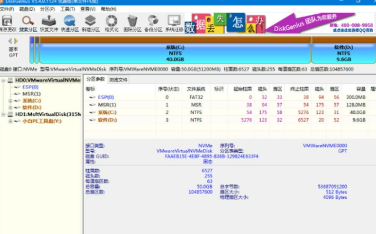376x234 pixels.
Task: Click the 9.6GB capacity cell in table
Action: (x=359, y=120)
